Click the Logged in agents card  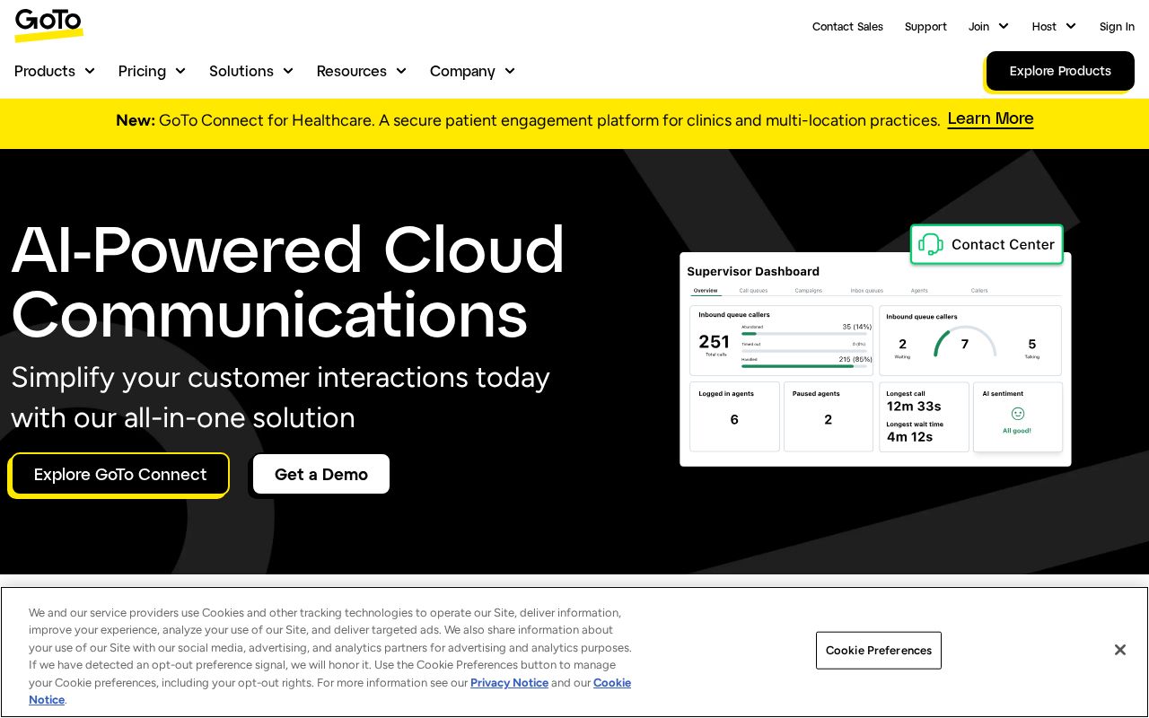pyautogui.click(x=734, y=416)
